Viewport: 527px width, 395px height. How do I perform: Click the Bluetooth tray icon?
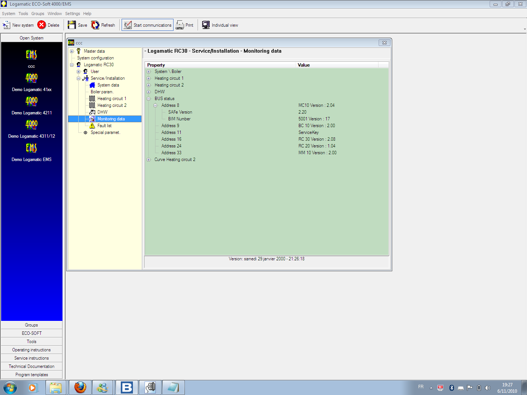pos(452,387)
